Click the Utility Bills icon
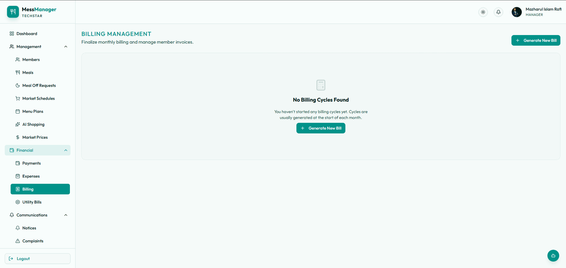This screenshot has height=268, width=566. pos(18,202)
